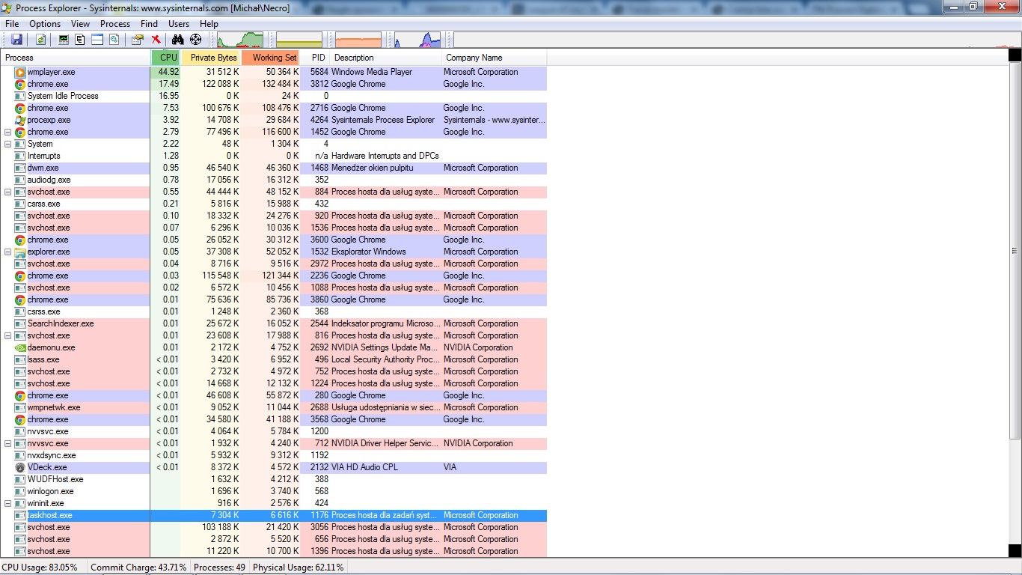Click the orange physical memory mini graph
The image size is (1022, 575).
click(x=358, y=40)
